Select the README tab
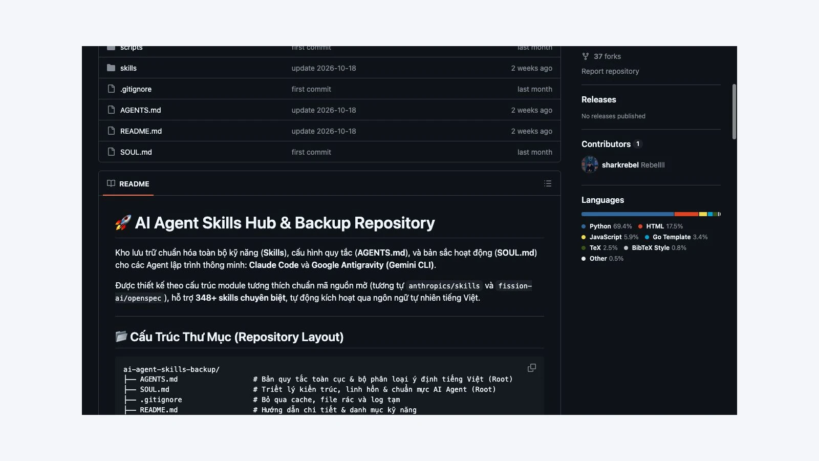Image resolution: width=819 pixels, height=461 pixels. [x=128, y=184]
